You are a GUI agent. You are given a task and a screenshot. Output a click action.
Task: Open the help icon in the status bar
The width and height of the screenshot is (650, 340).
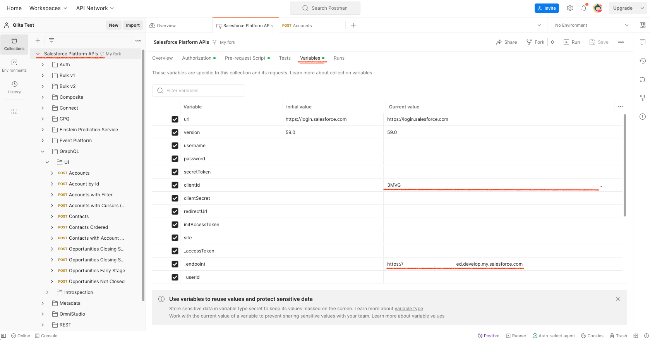pos(646,336)
